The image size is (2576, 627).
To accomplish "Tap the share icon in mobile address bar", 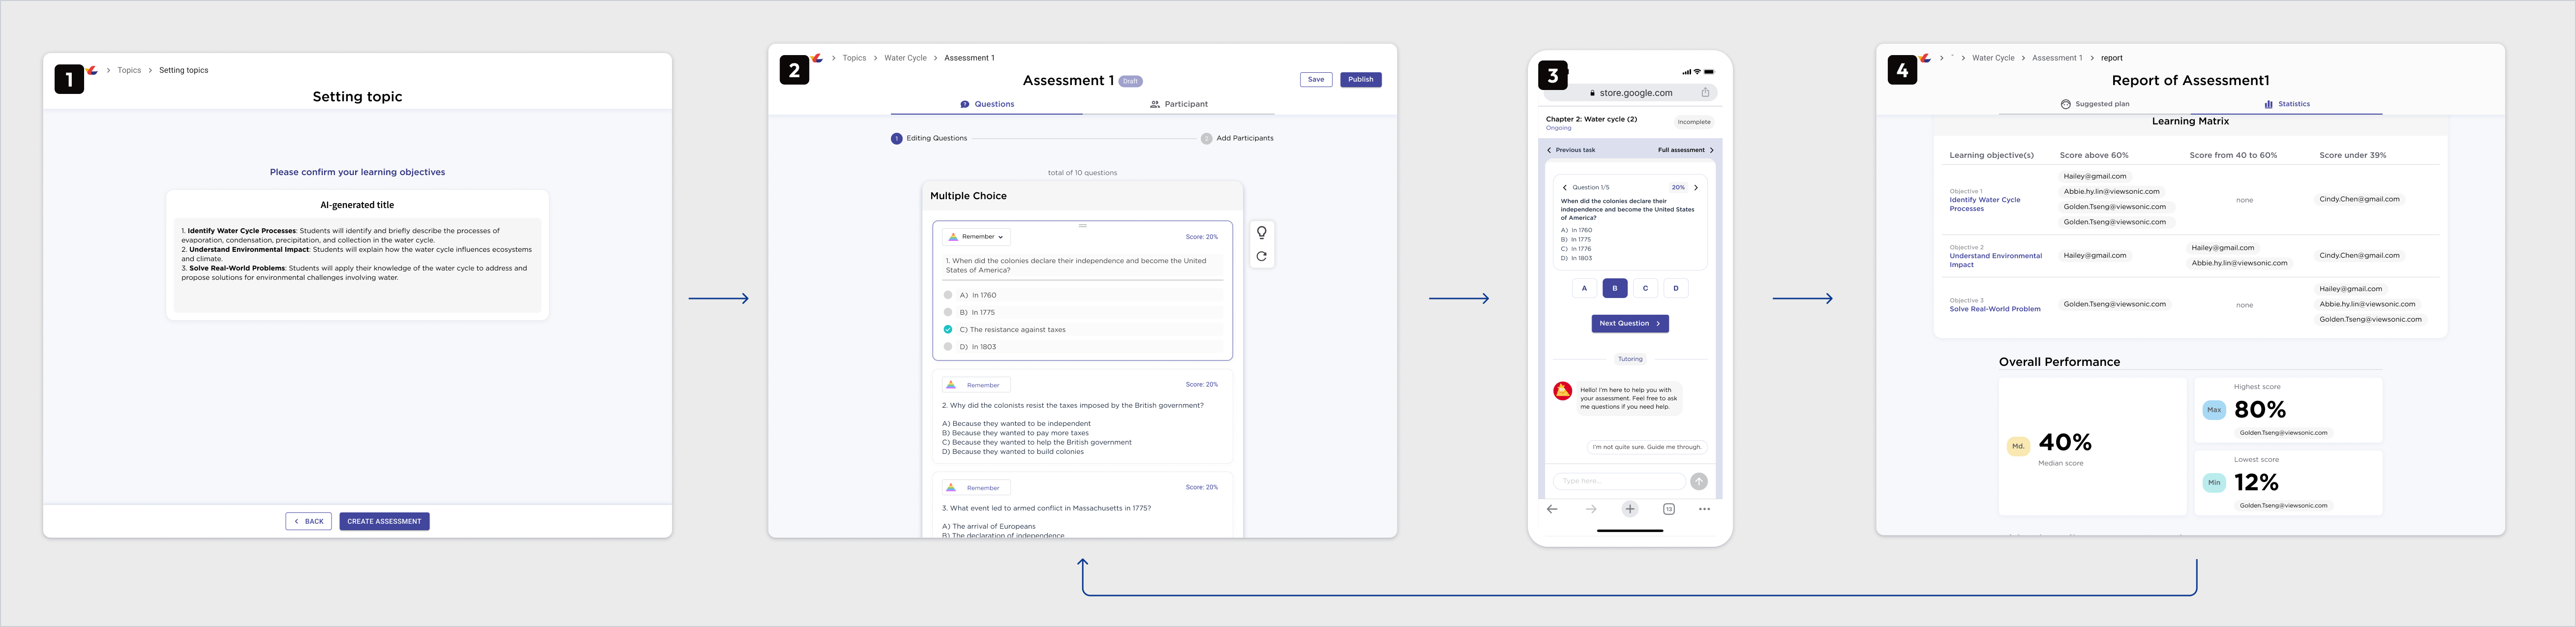I will coord(1705,93).
